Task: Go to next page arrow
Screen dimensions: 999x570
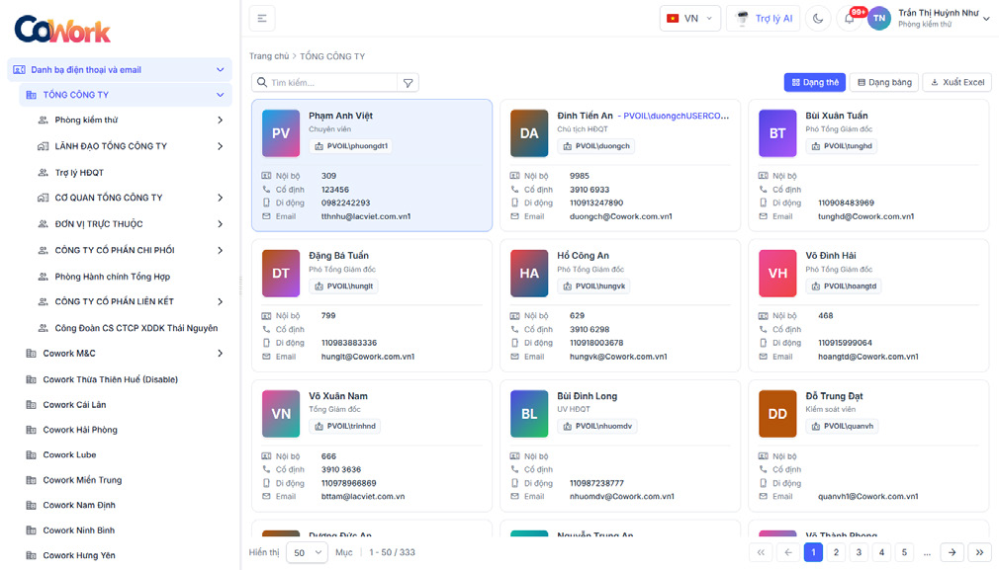Action: tap(952, 552)
